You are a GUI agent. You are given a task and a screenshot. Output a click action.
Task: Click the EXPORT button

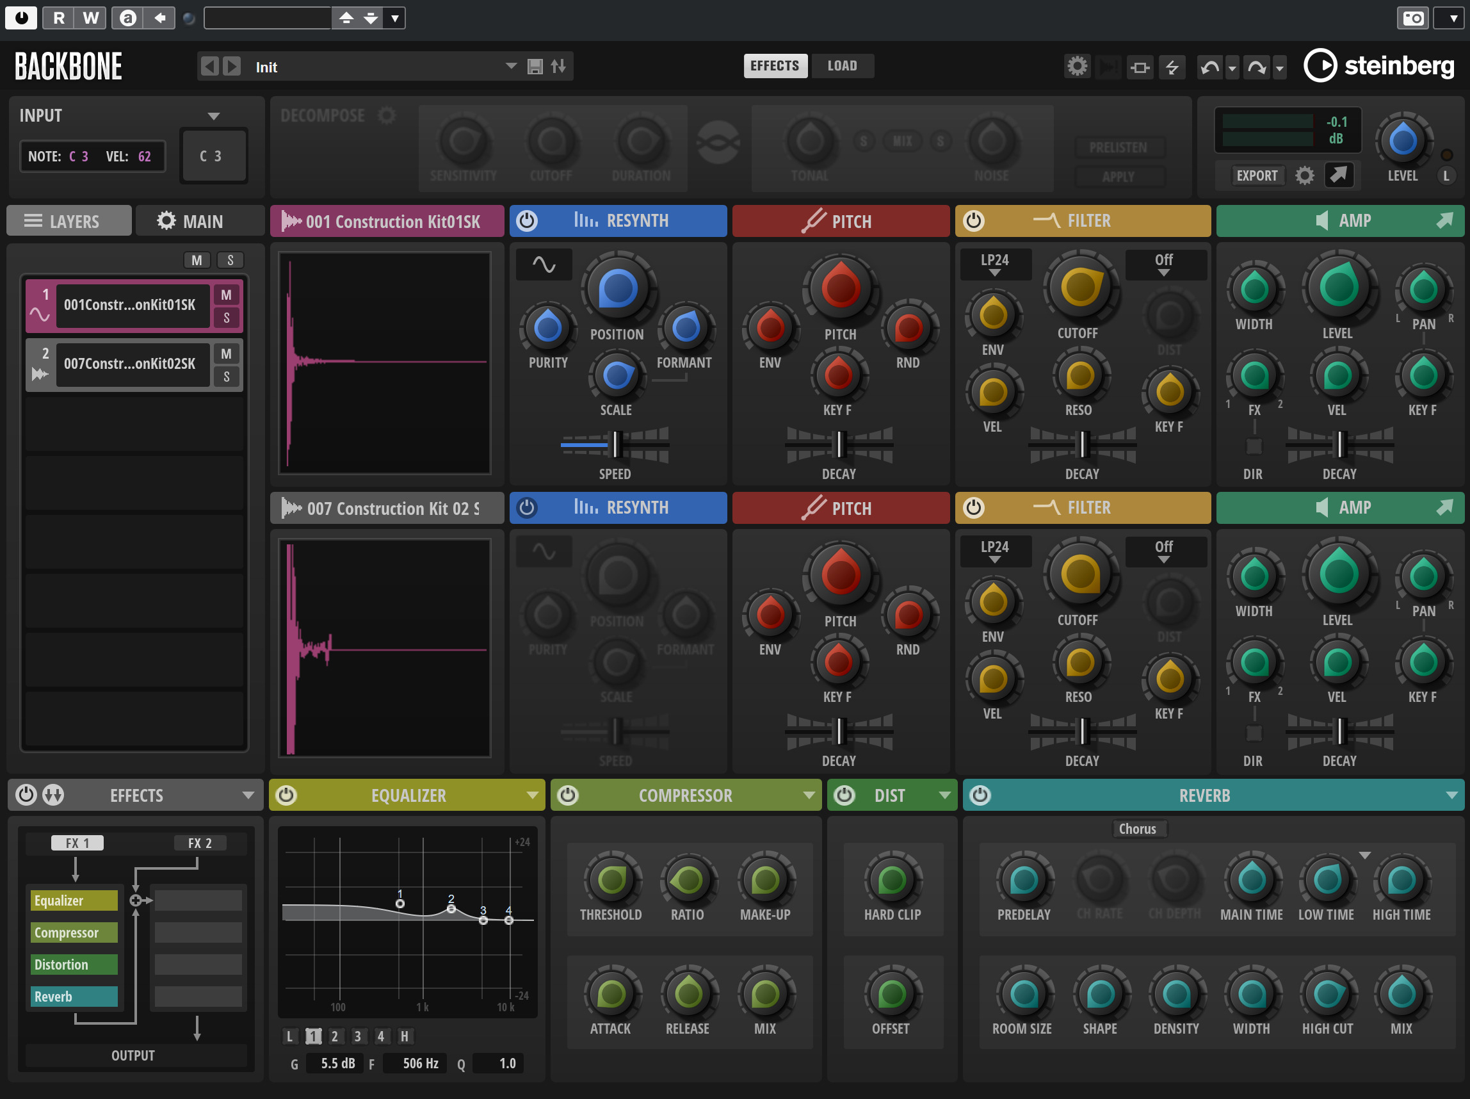1257,175
